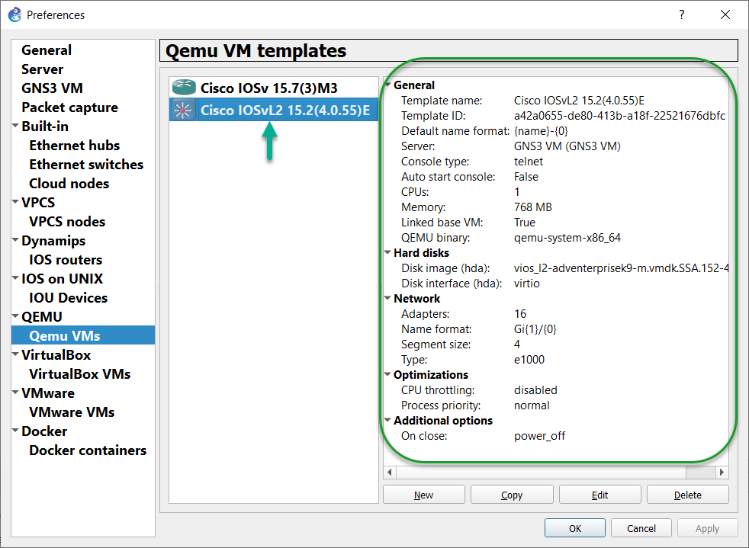The height and width of the screenshot is (548, 749).
Task: Click the CPU throttling disabled value
Action: pos(535,390)
